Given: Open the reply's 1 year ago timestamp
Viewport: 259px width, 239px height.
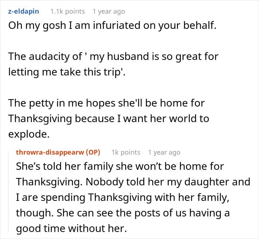Looking at the screenshot, I should (x=164, y=152).
